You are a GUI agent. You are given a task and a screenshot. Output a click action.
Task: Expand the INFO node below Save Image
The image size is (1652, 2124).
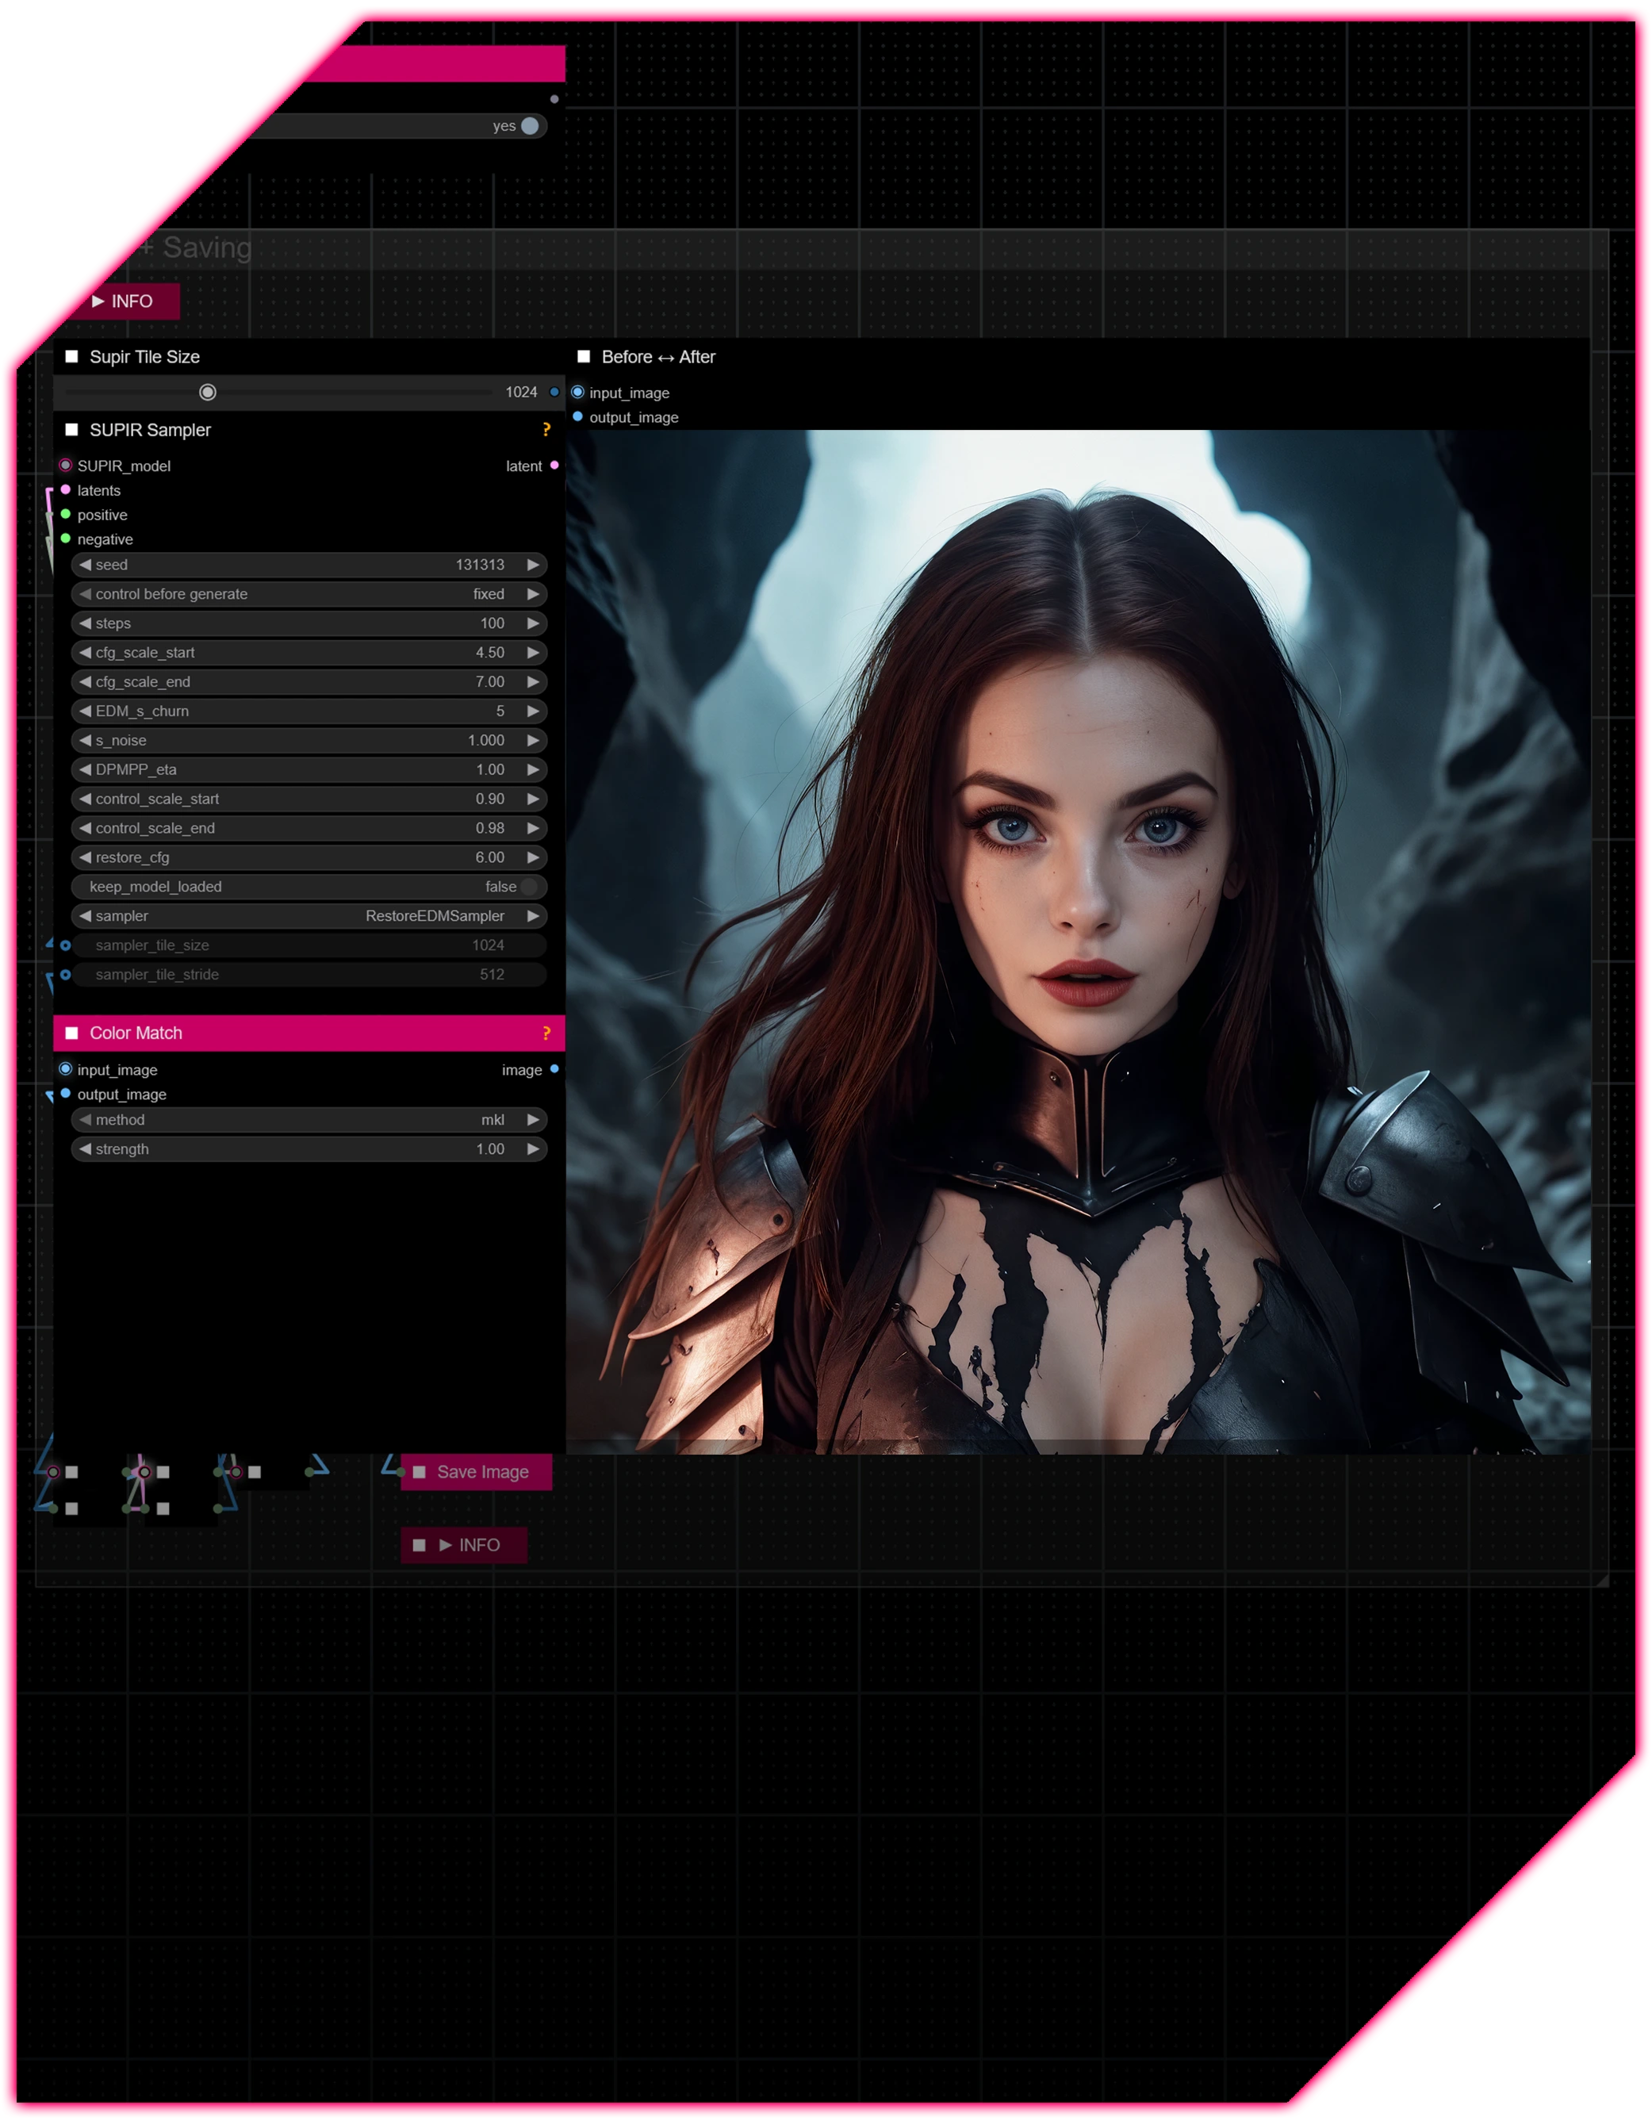469,1545
